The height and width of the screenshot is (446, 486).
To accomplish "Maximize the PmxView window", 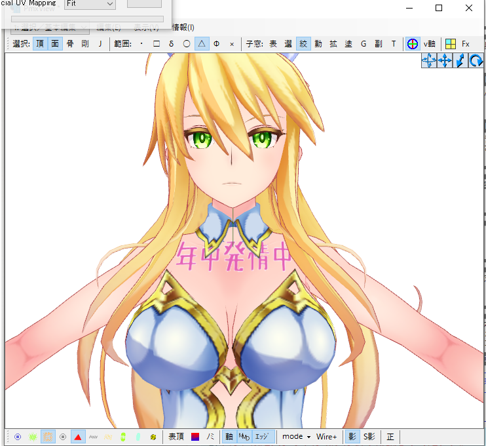I will tap(439, 8).
